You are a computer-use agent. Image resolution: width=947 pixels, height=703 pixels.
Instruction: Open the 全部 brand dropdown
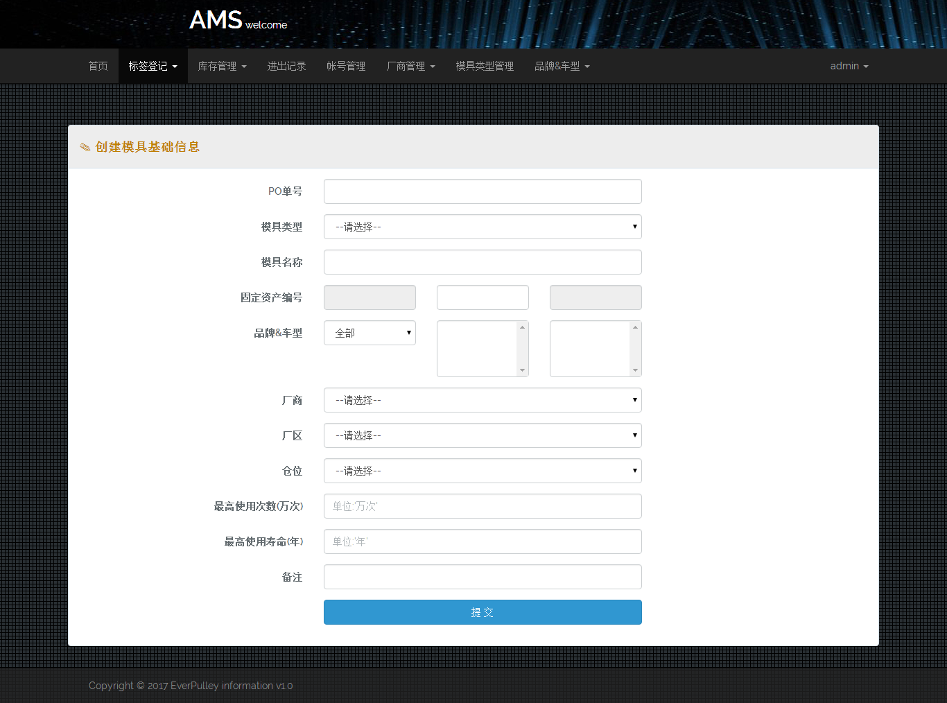click(370, 333)
